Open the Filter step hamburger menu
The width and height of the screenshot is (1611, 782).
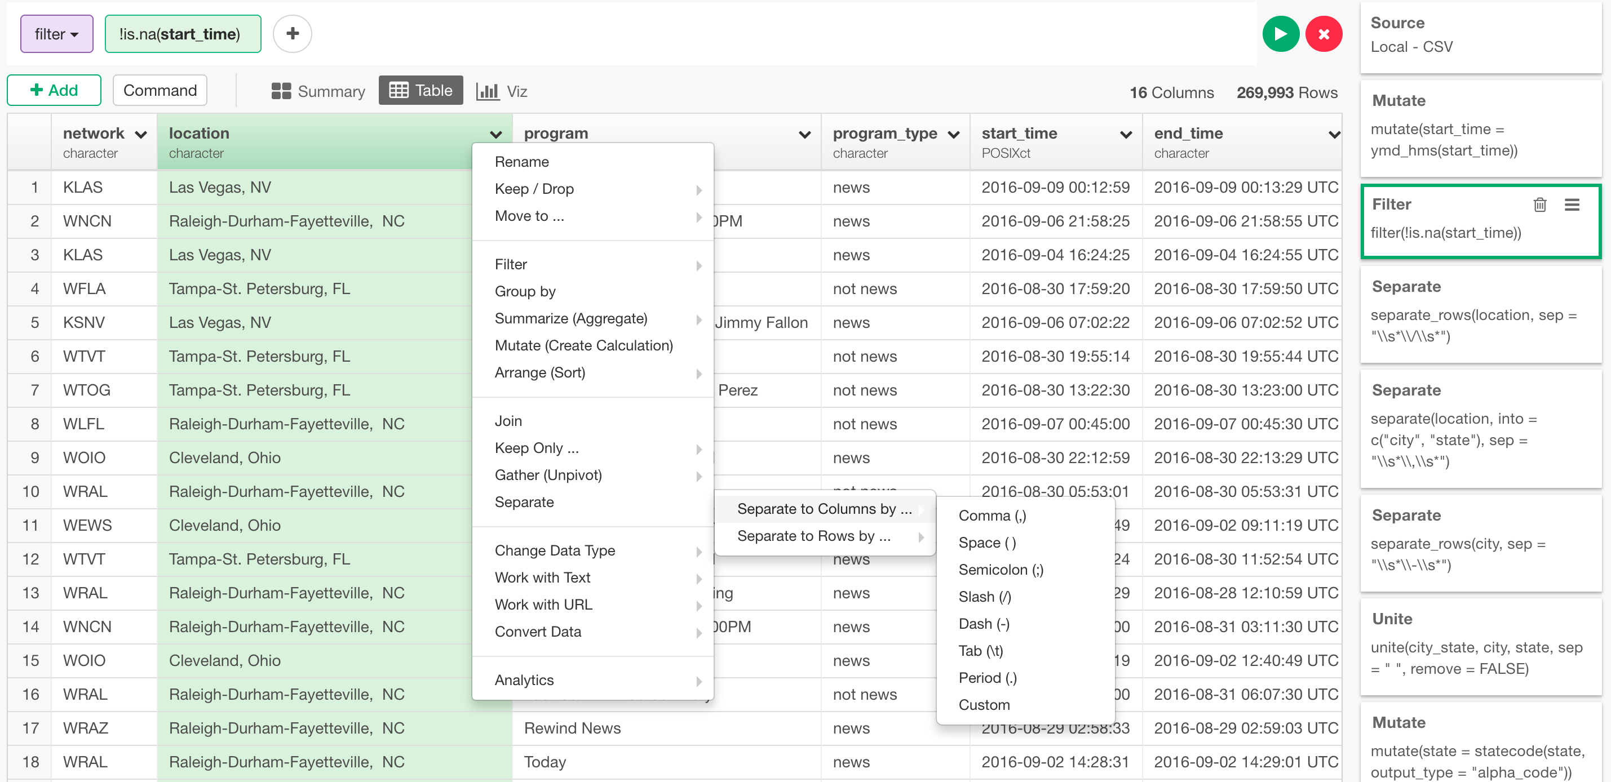pos(1573,205)
